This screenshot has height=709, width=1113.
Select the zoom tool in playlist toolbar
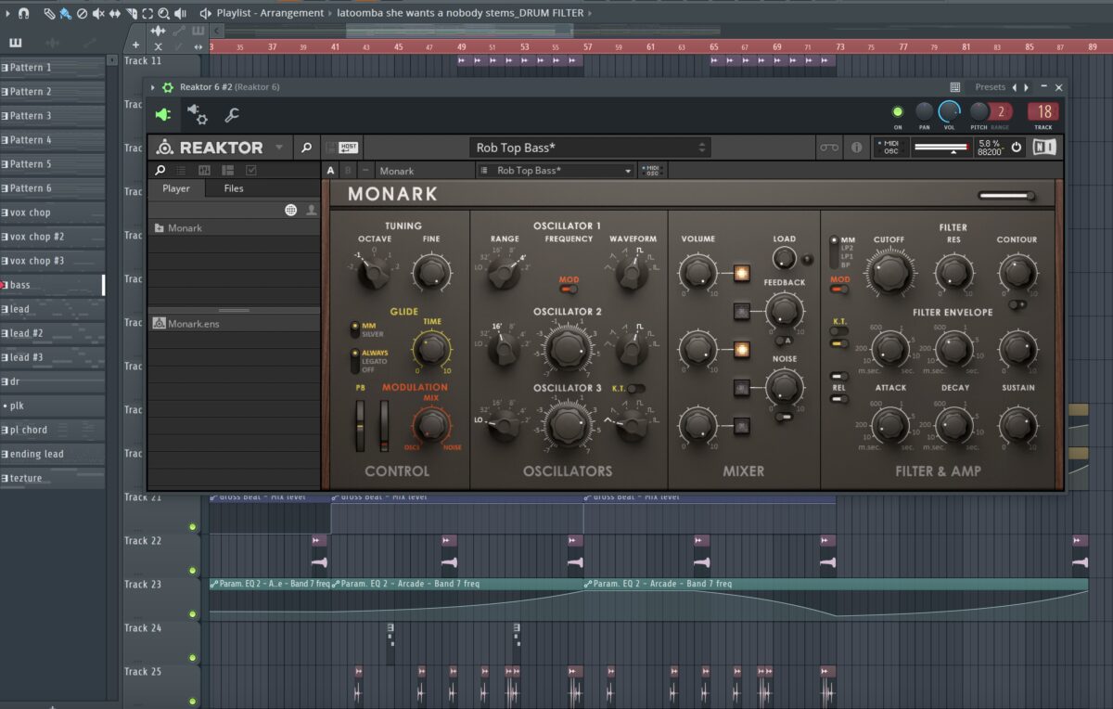pos(163,13)
